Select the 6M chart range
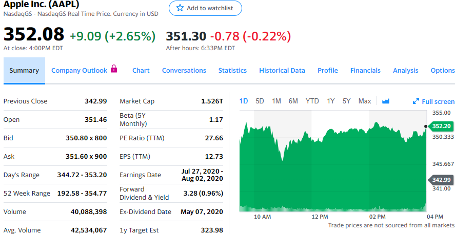The height and width of the screenshot is (234, 455). pyautogui.click(x=293, y=101)
